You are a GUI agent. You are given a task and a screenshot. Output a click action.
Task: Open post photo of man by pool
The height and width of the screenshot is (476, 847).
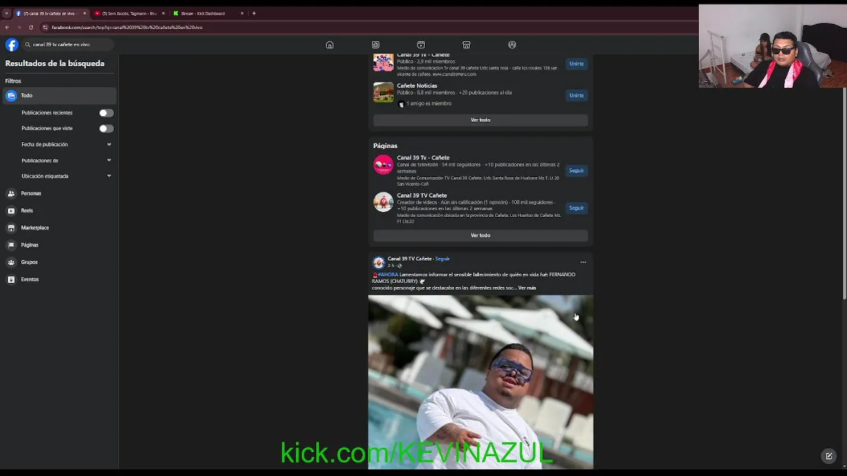click(480, 382)
